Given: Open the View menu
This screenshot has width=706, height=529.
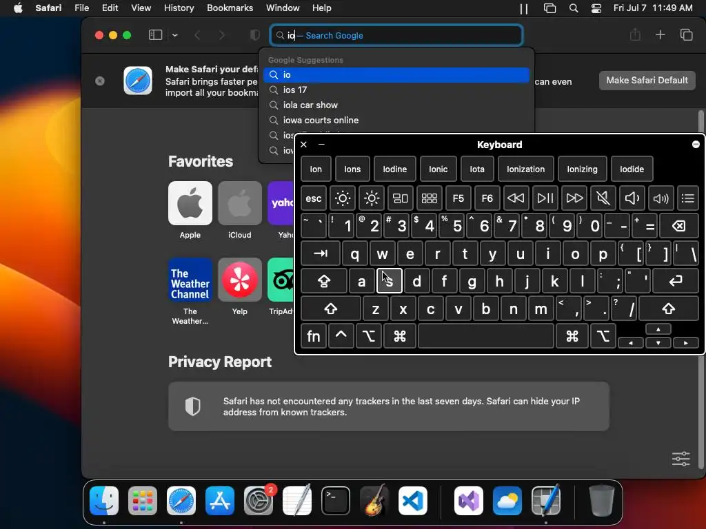Looking at the screenshot, I should pyautogui.click(x=141, y=8).
